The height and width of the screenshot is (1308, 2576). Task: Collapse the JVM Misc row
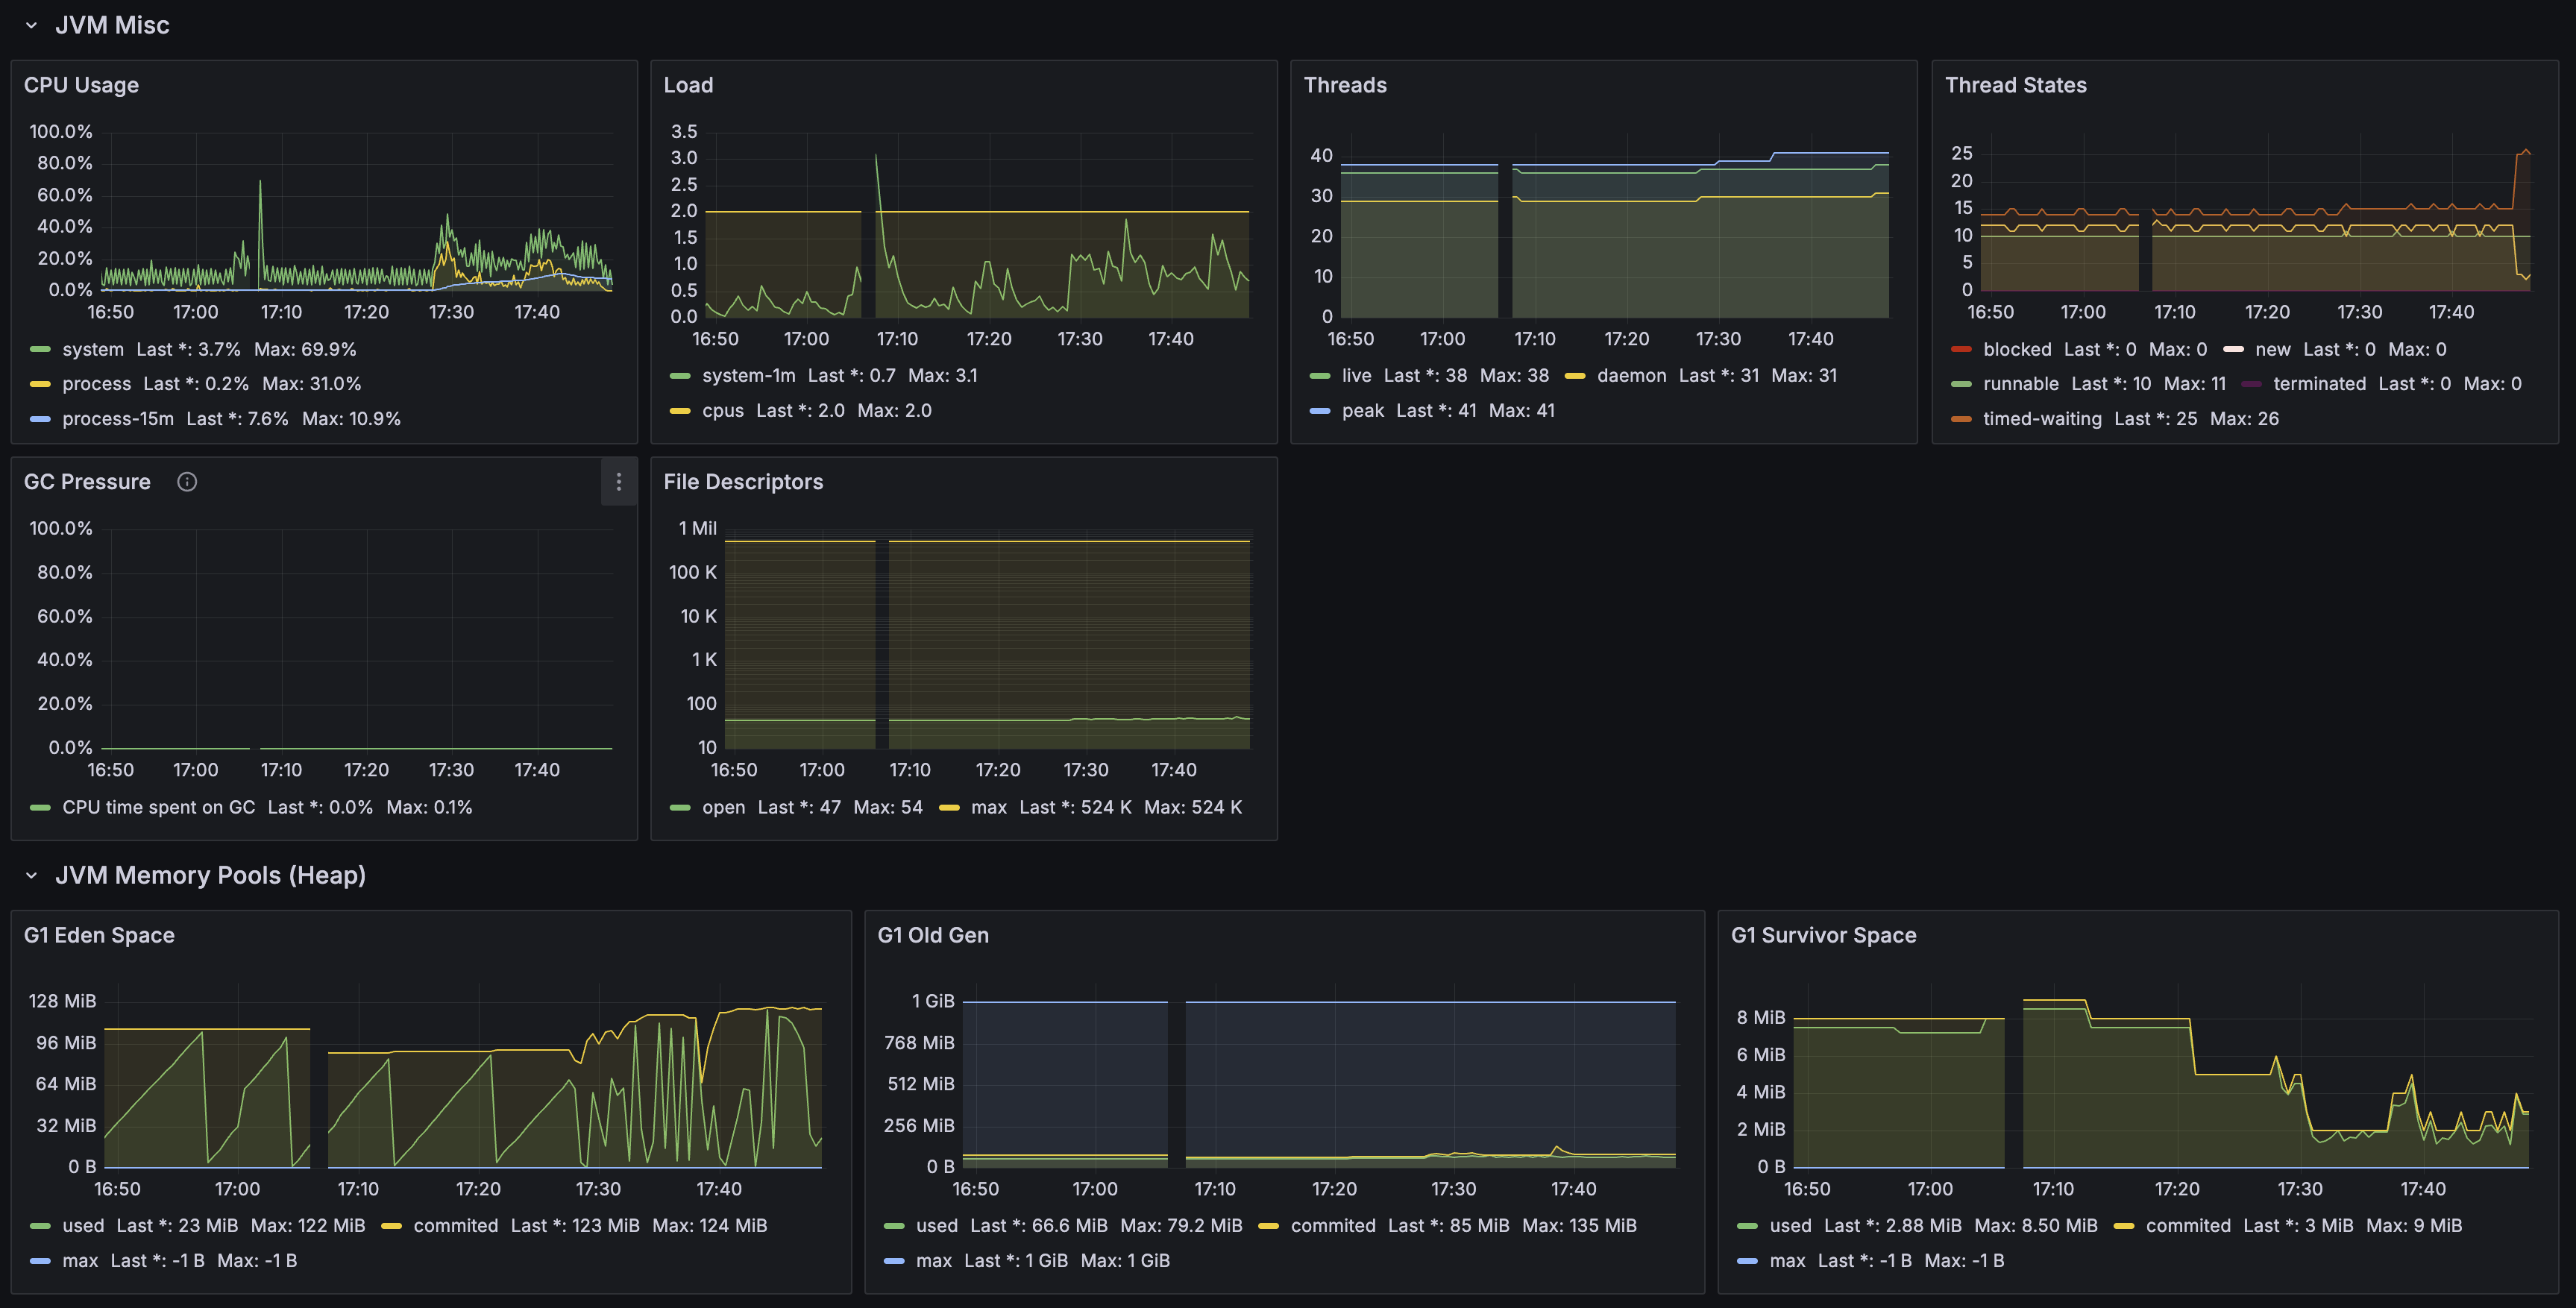pyautogui.click(x=31, y=26)
